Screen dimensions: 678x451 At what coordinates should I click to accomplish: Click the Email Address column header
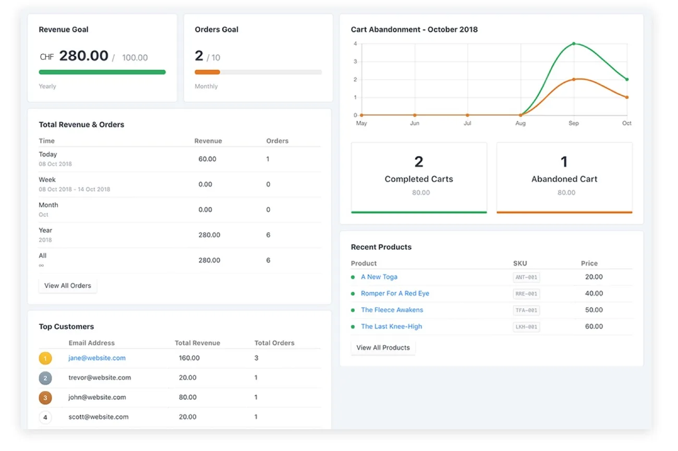pyautogui.click(x=92, y=343)
